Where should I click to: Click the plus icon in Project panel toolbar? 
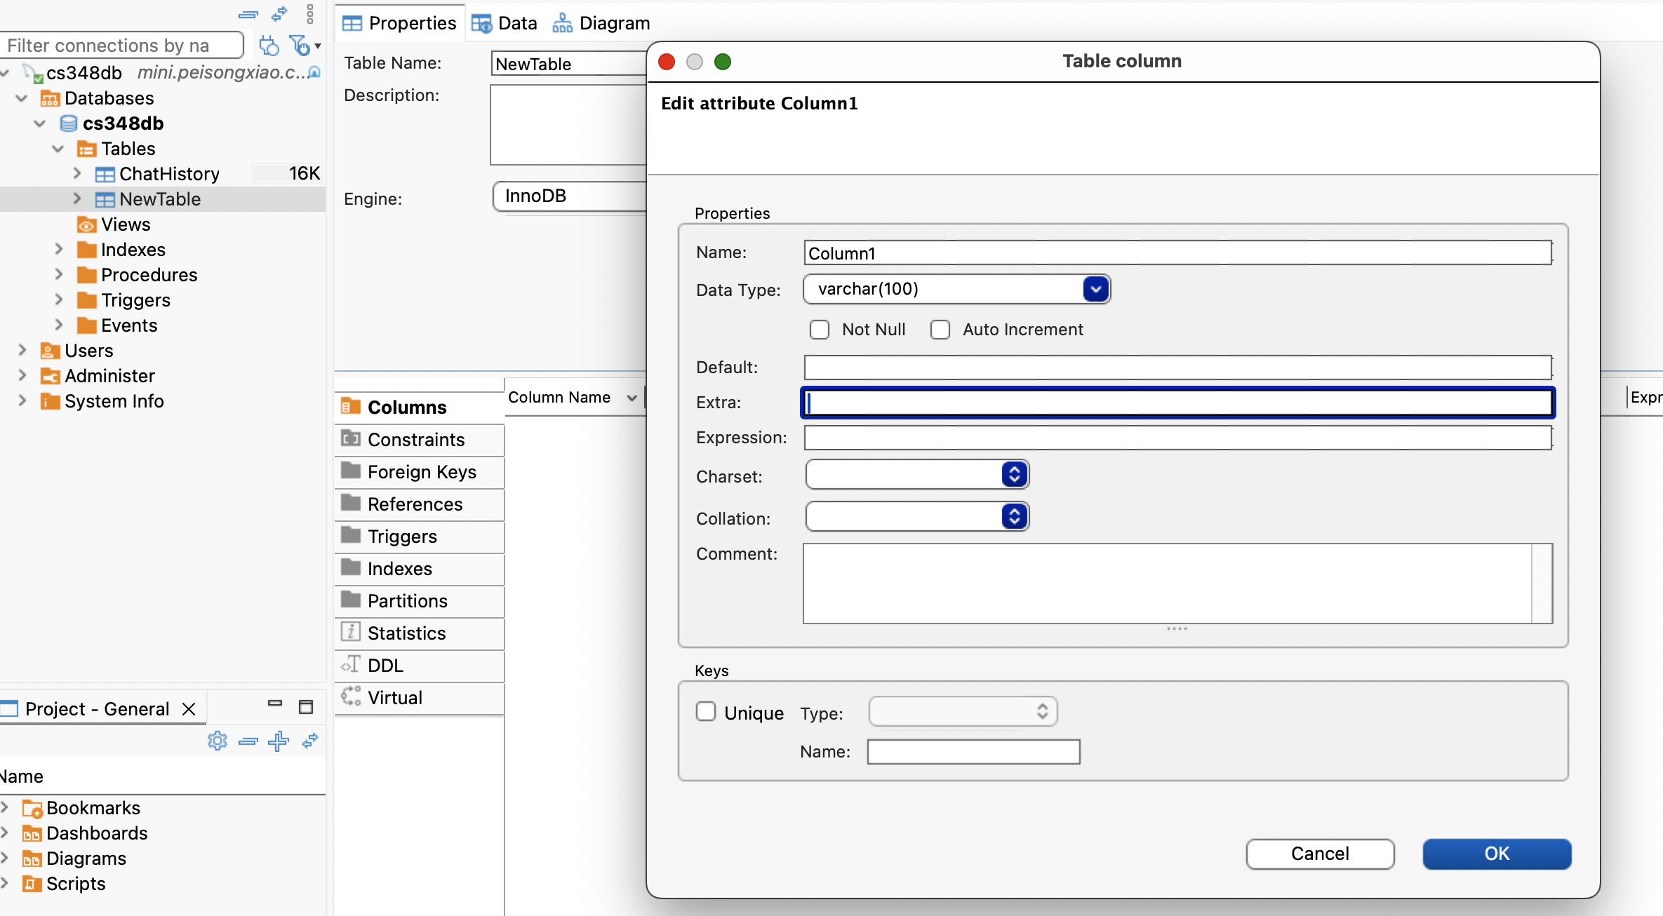point(279,741)
